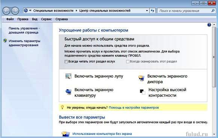Image resolution: width=218 pixels, height=138 pixels.
Task: Click the narrator icon
Action: pyautogui.click(x=141, y=78)
